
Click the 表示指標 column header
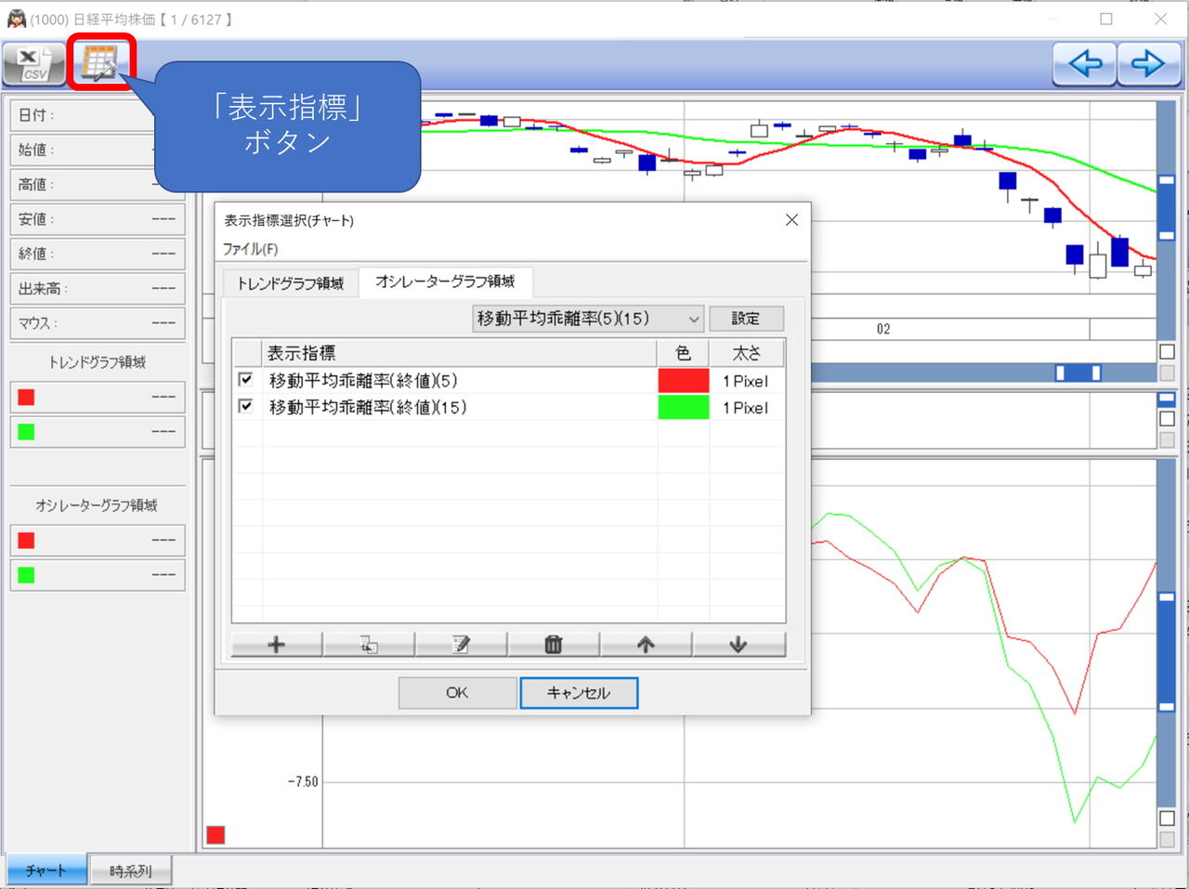[460, 353]
